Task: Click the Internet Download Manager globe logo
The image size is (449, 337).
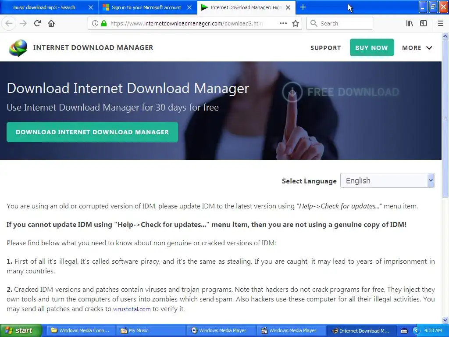Action: (x=18, y=48)
